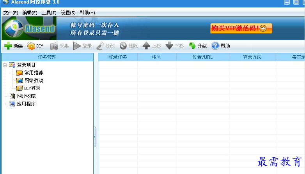Select 常用推荐 in the tree
Screen dimensions: 305x174
34,73
